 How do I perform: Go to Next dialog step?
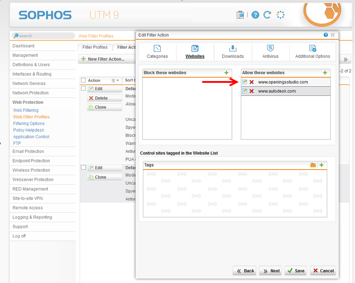click(270, 271)
